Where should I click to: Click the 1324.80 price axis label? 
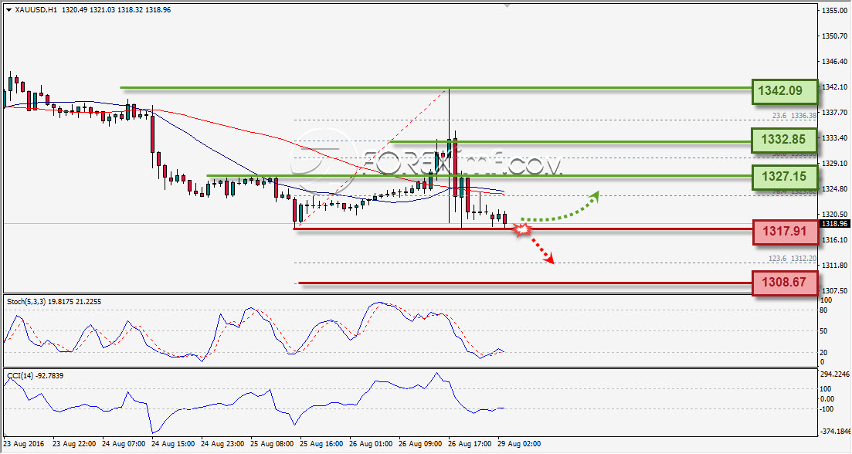pyautogui.click(x=834, y=189)
